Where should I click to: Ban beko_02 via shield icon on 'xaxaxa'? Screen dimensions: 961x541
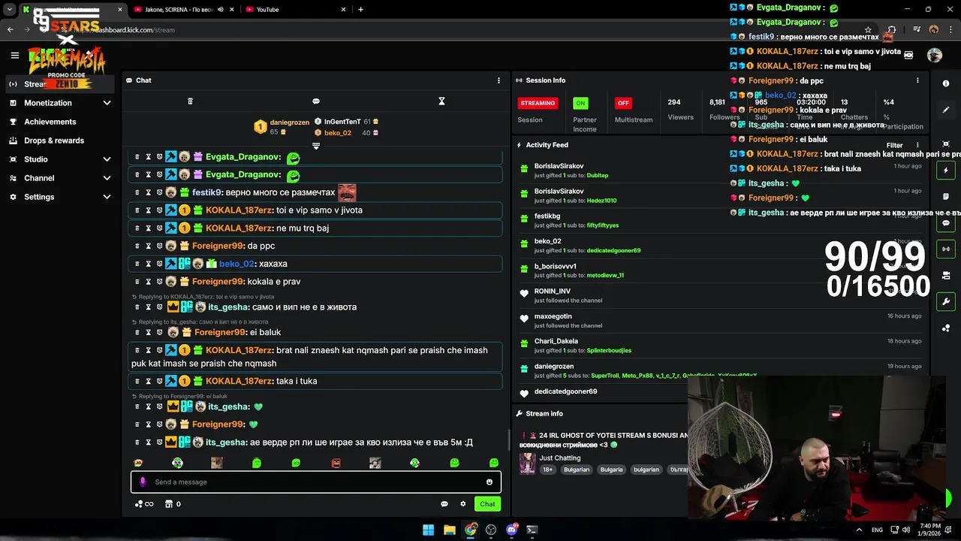click(159, 264)
